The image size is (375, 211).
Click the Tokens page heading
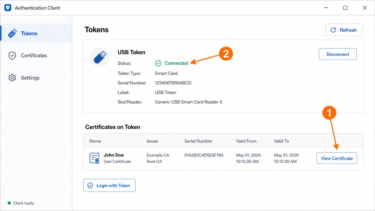pyautogui.click(x=97, y=30)
